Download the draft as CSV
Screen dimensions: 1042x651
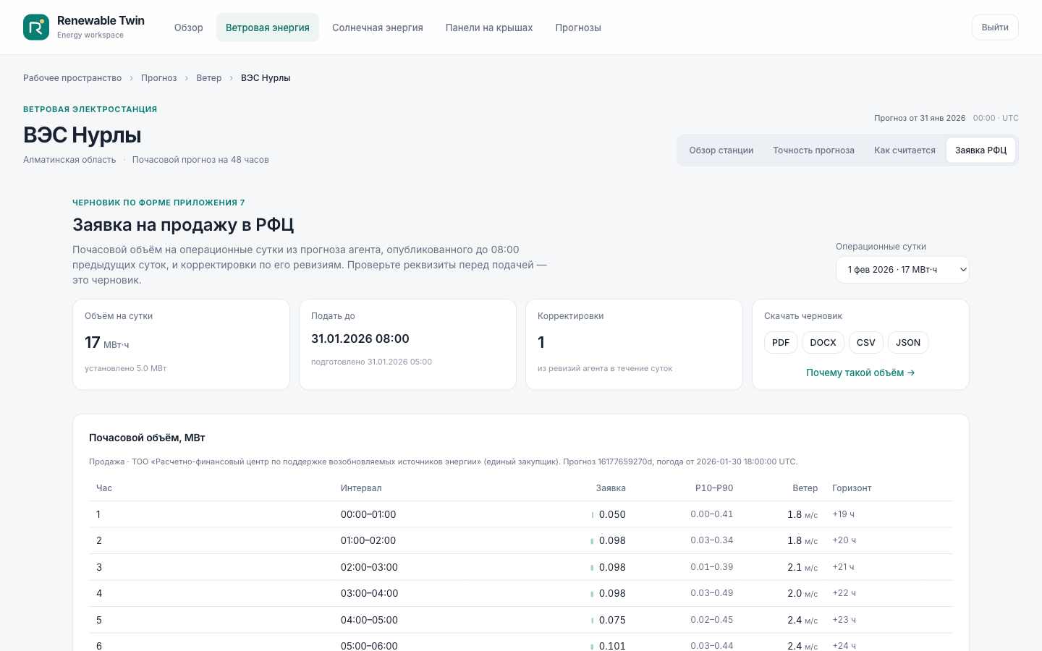[x=866, y=343]
